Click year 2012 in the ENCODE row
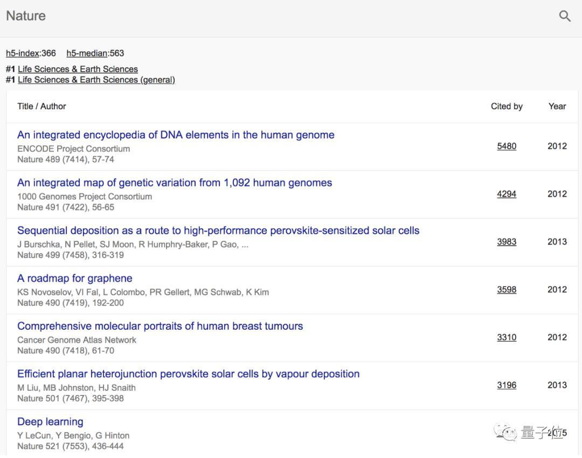The height and width of the screenshot is (458, 582). click(x=557, y=146)
